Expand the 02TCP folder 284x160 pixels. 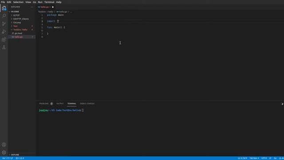click(22, 15)
